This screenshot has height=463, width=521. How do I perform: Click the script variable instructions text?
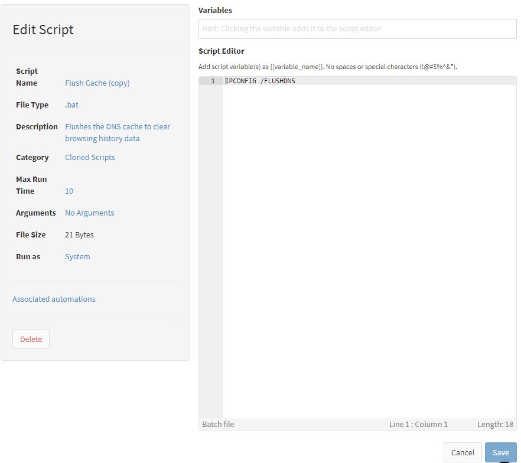(328, 67)
